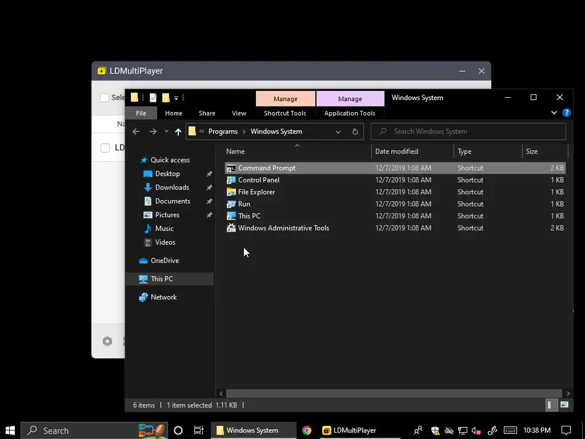The image size is (585, 439).
Task: Select the Run shortcut icon
Action: click(x=231, y=204)
